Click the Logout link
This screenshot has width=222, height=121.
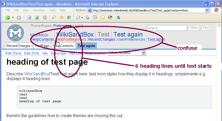click(x=78, y=26)
